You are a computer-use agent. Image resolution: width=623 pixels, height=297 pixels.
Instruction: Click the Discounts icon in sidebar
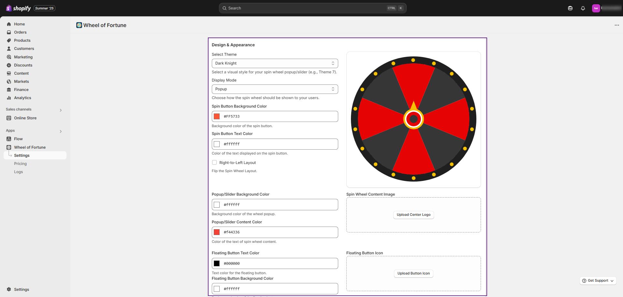click(x=9, y=65)
